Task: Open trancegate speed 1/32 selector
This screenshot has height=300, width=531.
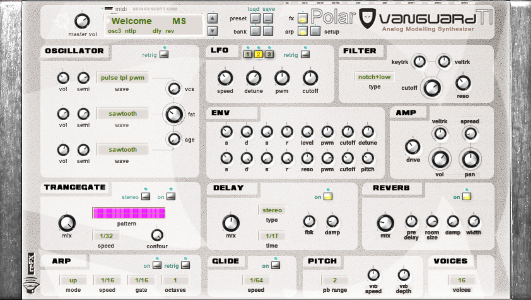Action: pyautogui.click(x=106, y=236)
